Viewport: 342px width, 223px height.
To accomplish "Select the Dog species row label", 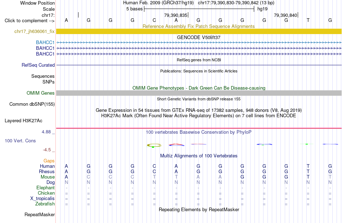I will (50, 182).
